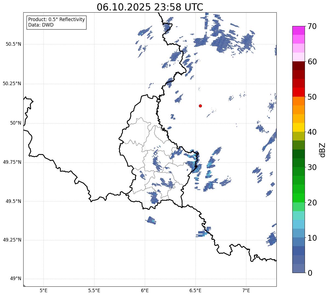Click the radar echo south of Luxembourg near 49.4°N
Image resolution: width=329 pixels, height=296 pixels.
pyautogui.click(x=151, y=220)
